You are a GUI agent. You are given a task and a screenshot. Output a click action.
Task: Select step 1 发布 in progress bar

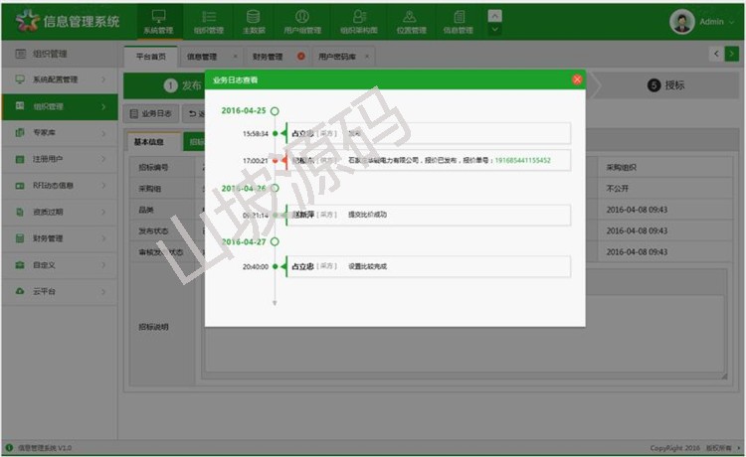pyautogui.click(x=183, y=85)
